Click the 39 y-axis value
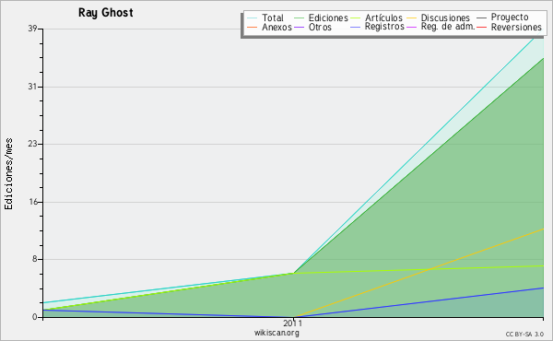553x341 pixels. [x=33, y=29]
